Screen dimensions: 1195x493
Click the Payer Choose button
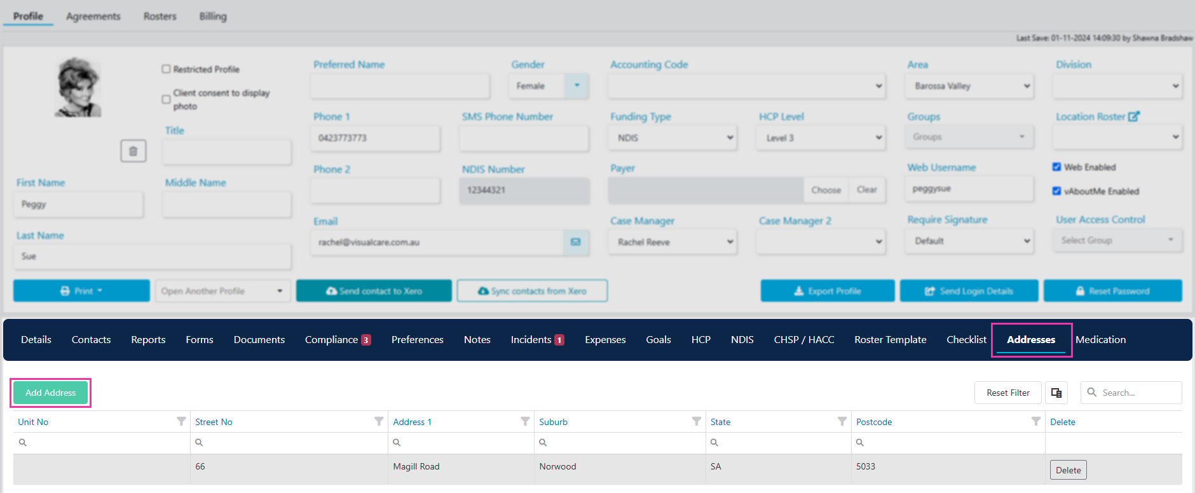tap(826, 190)
